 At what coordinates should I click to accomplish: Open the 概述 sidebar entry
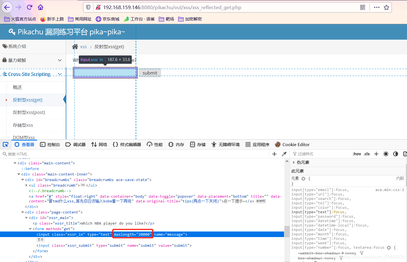click(17, 87)
